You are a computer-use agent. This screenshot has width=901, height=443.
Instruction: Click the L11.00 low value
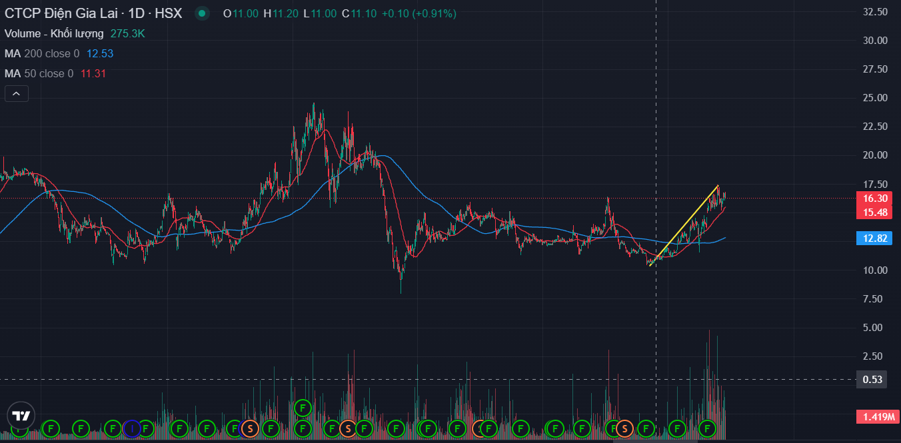pyautogui.click(x=320, y=13)
